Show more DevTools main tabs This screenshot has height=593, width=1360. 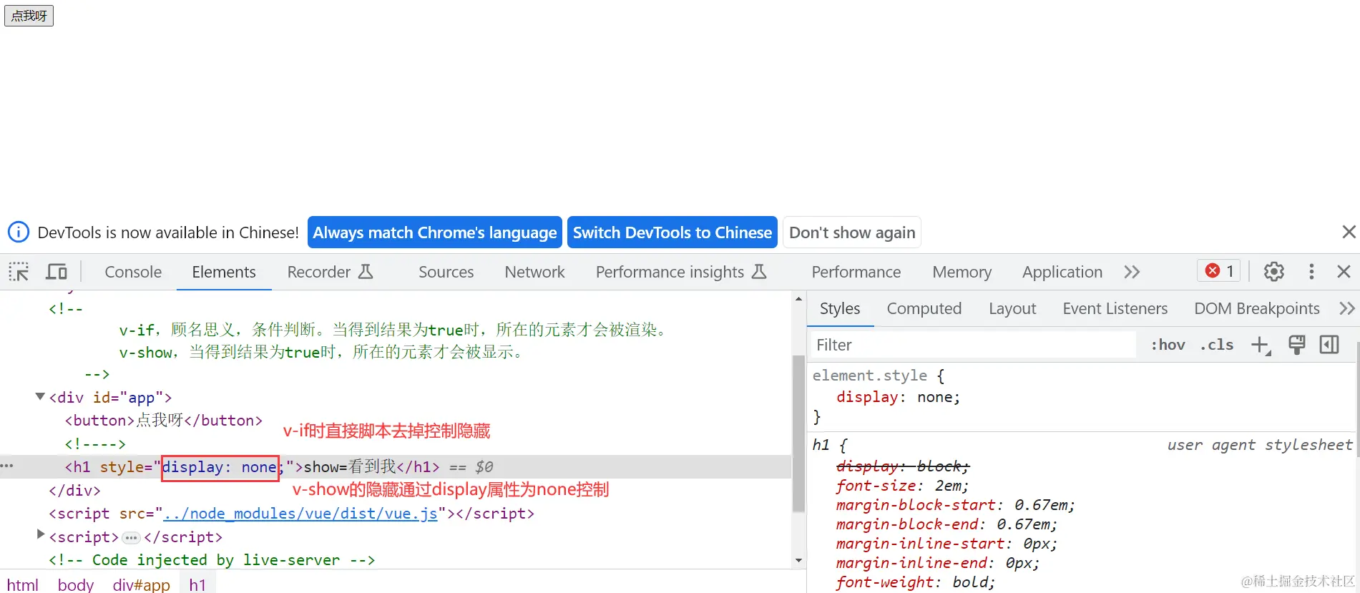pos(1131,272)
